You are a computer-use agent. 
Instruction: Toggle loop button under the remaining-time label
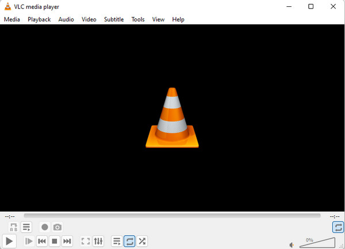click(338, 227)
